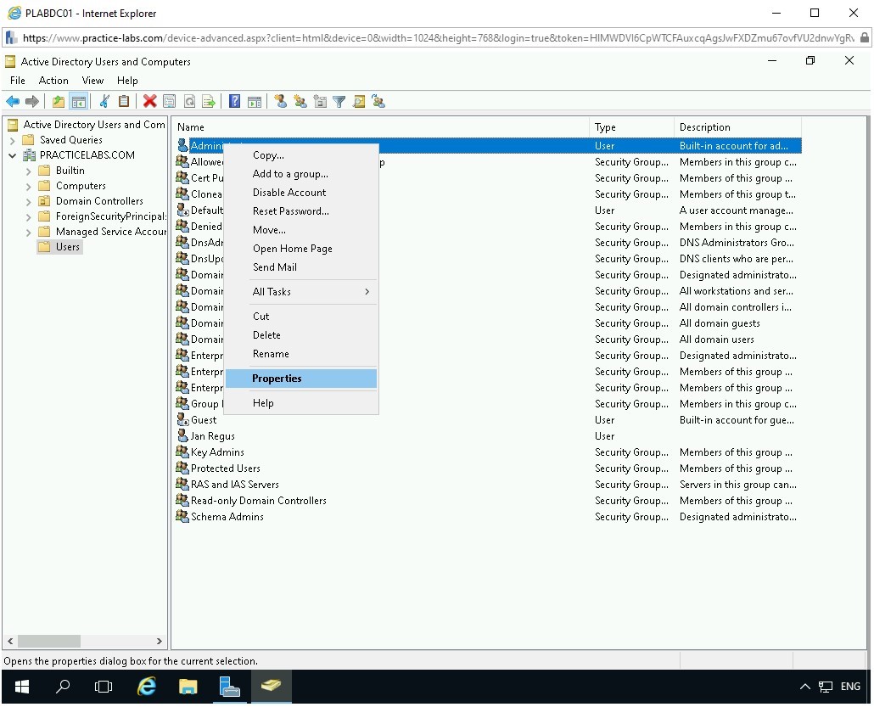This screenshot has width=874, height=707.
Task: Select the Users folder in tree
Action: (x=60, y=247)
